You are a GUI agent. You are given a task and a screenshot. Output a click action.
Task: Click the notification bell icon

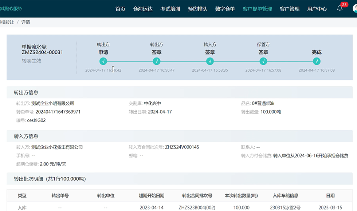click(x=340, y=9)
